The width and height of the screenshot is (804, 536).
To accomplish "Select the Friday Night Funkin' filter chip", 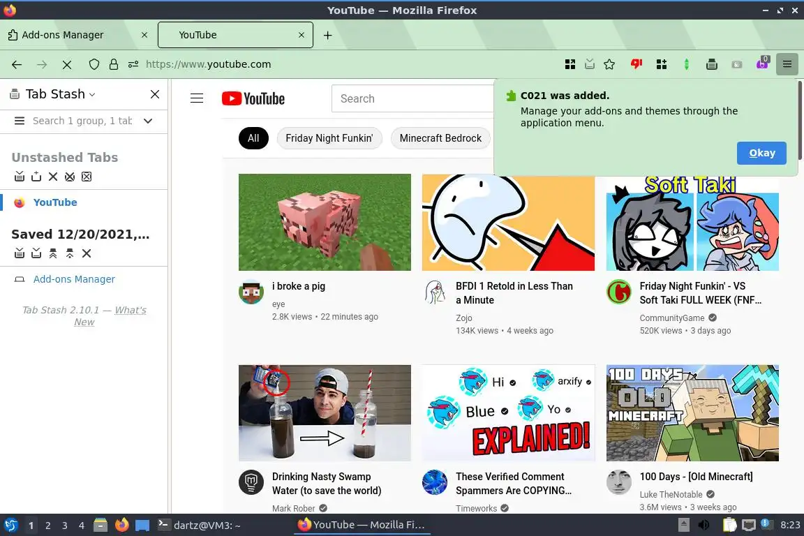I will tap(329, 138).
